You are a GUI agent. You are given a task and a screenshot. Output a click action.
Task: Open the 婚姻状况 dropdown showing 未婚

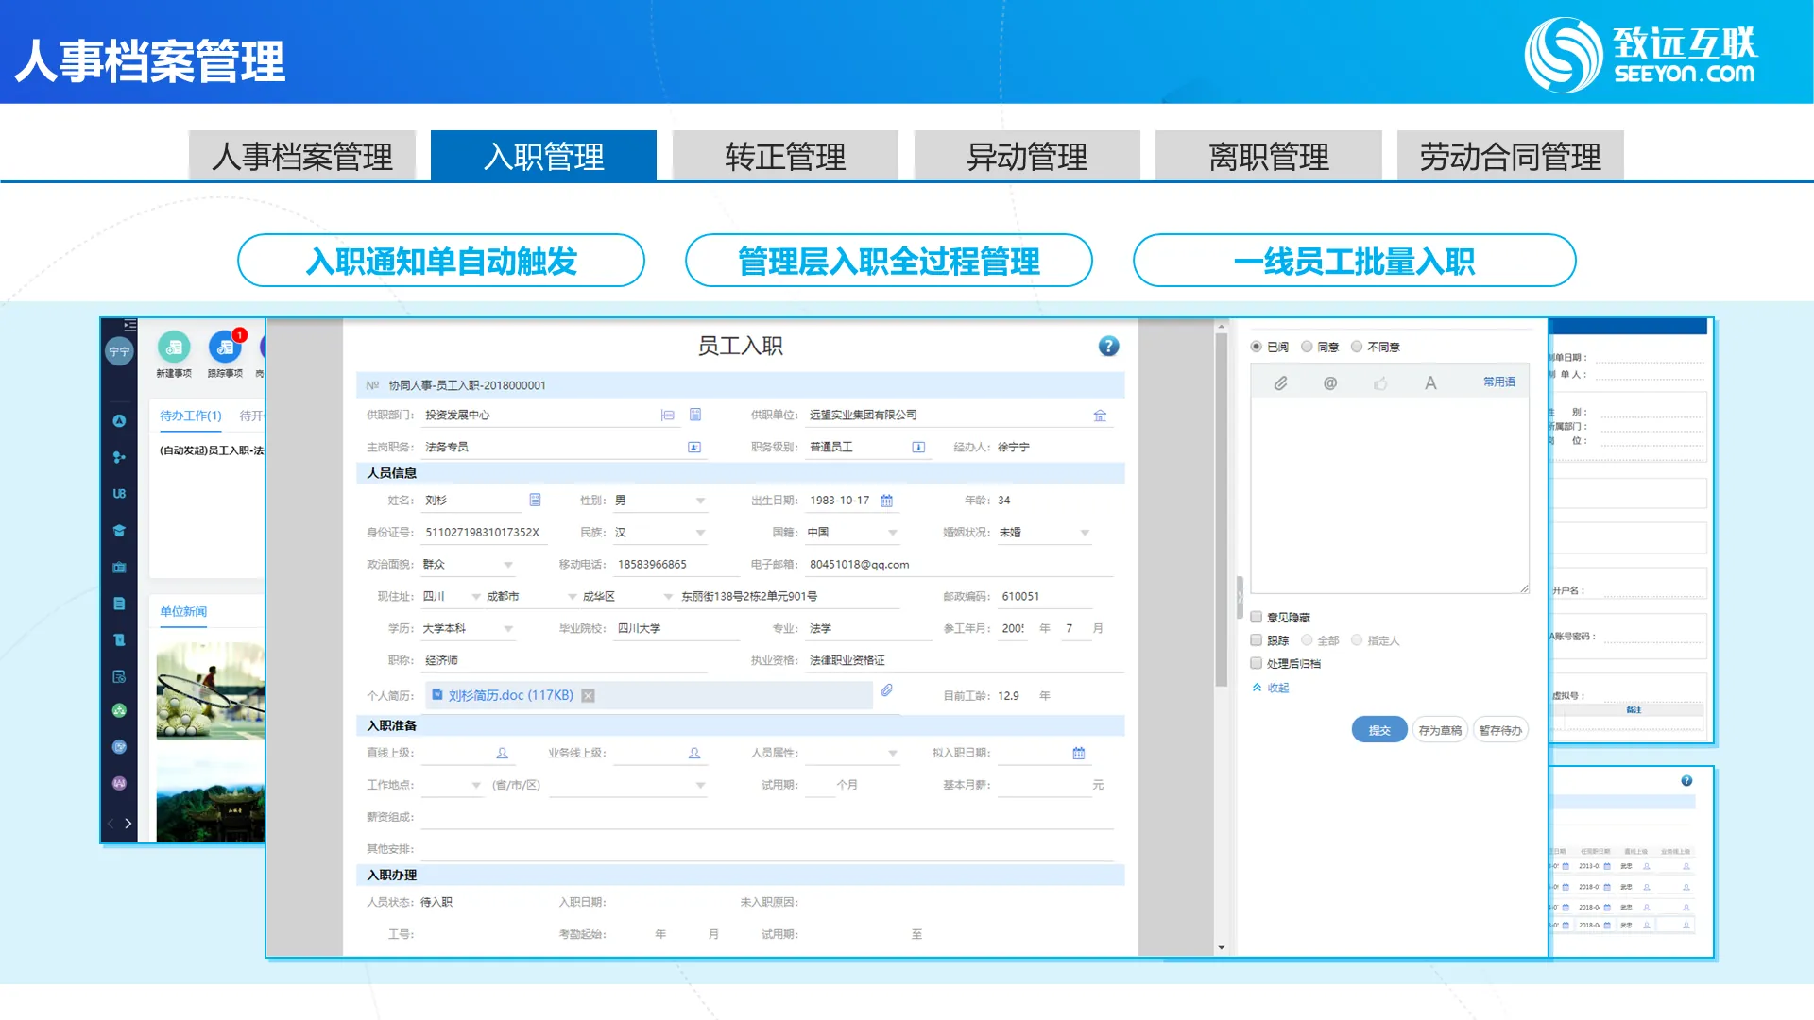point(1044,533)
